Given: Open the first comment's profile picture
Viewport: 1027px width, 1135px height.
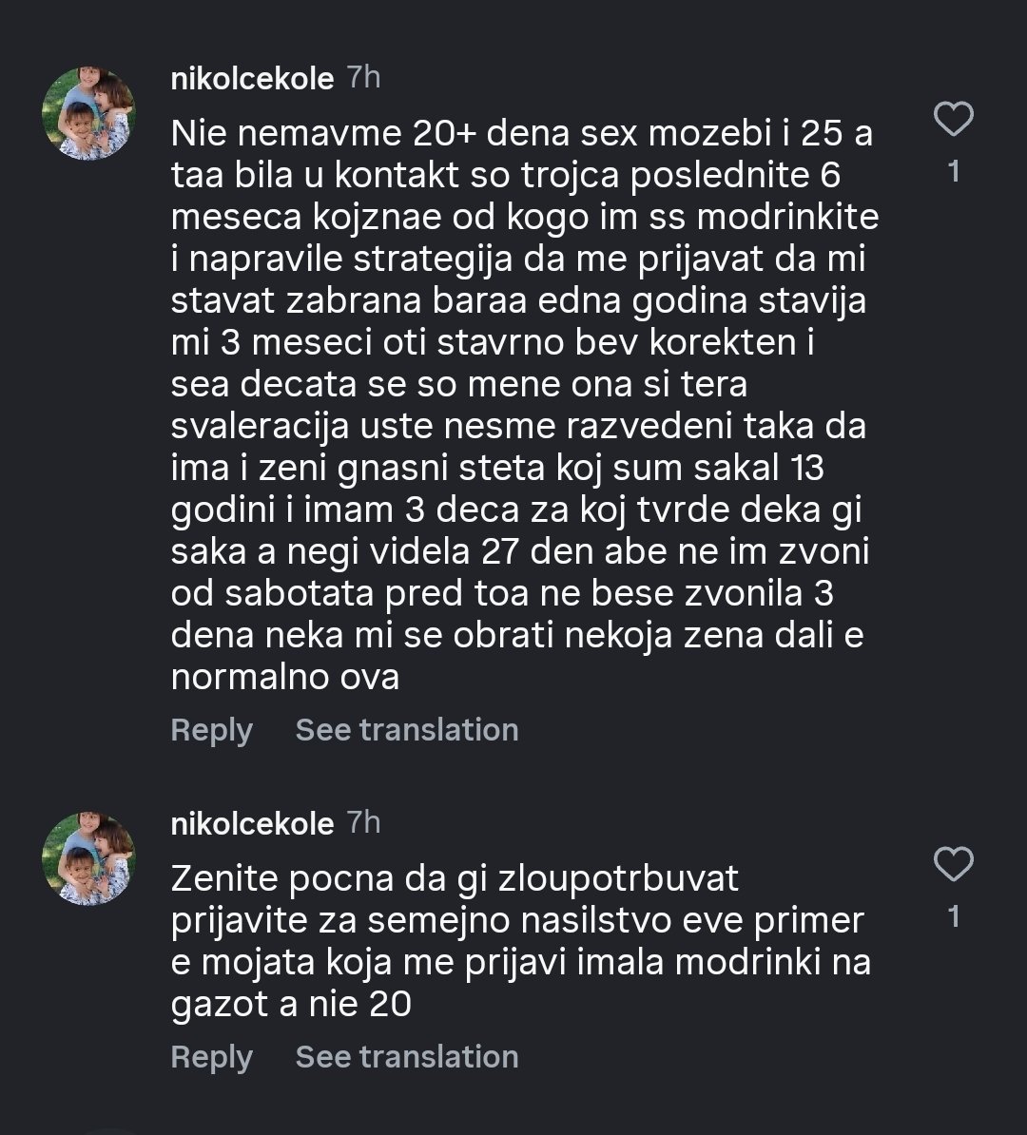Looking at the screenshot, I should 88,113.
